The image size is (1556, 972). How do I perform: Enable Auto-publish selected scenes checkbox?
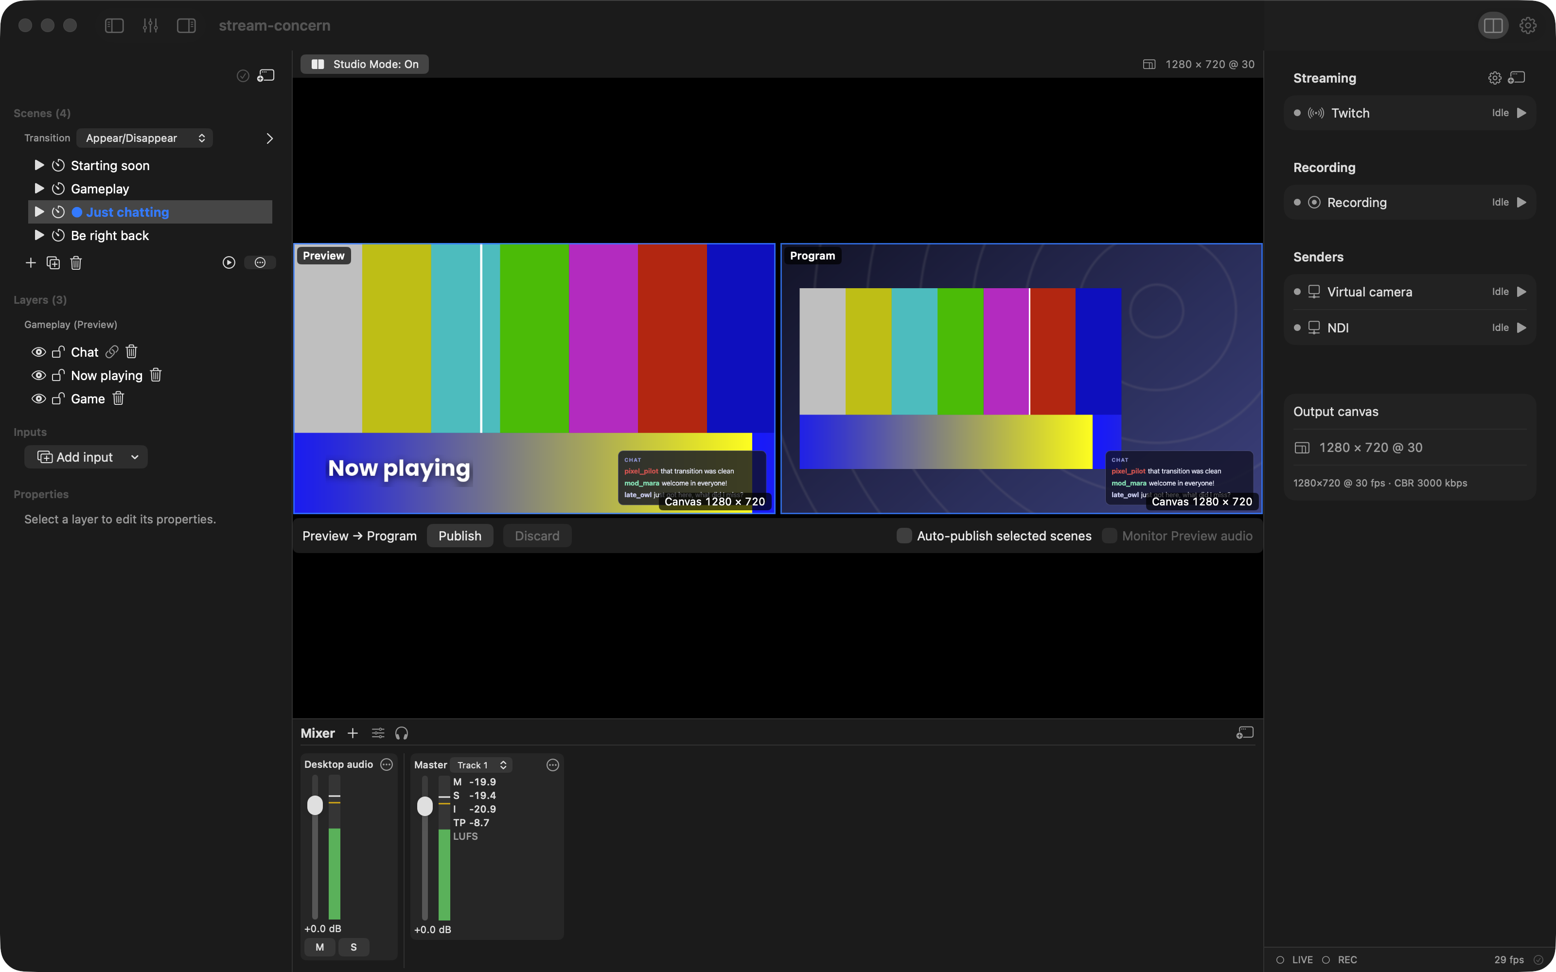click(904, 536)
